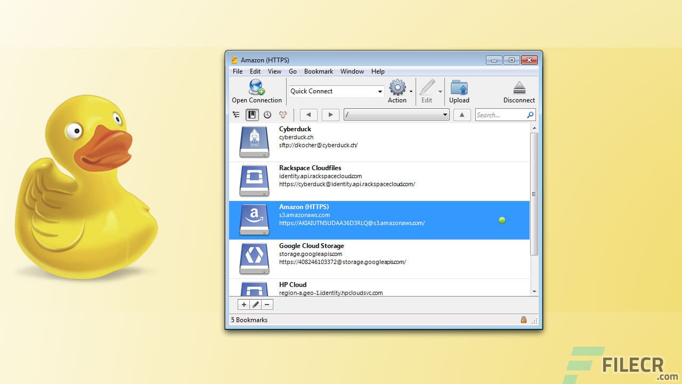Image resolution: width=682 pixels, height=384 pixels.
Task: Open the Go menu
Action: pos(293,71)
